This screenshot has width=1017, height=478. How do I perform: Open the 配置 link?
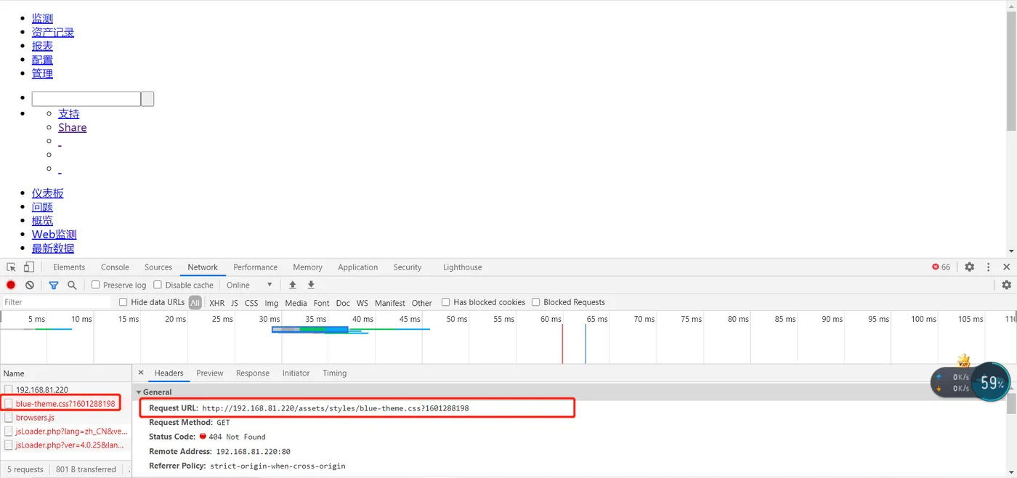click(42, 60)
